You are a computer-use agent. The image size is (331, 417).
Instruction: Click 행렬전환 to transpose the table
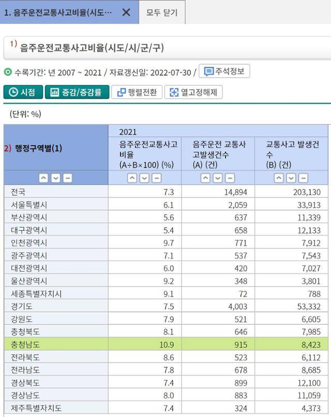pyautogui.click(x=137, y=92)
